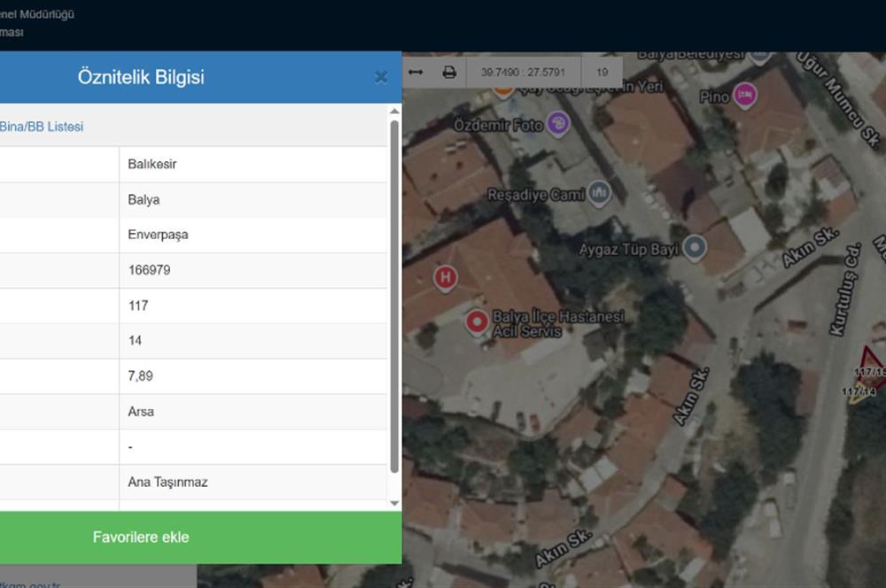Click the Özdemir Foto map marker
The width and height of the screenshot is (886, 588).
tap(557, 123)
